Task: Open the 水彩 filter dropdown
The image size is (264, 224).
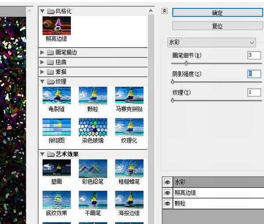Action: click(x=212, y=43)
